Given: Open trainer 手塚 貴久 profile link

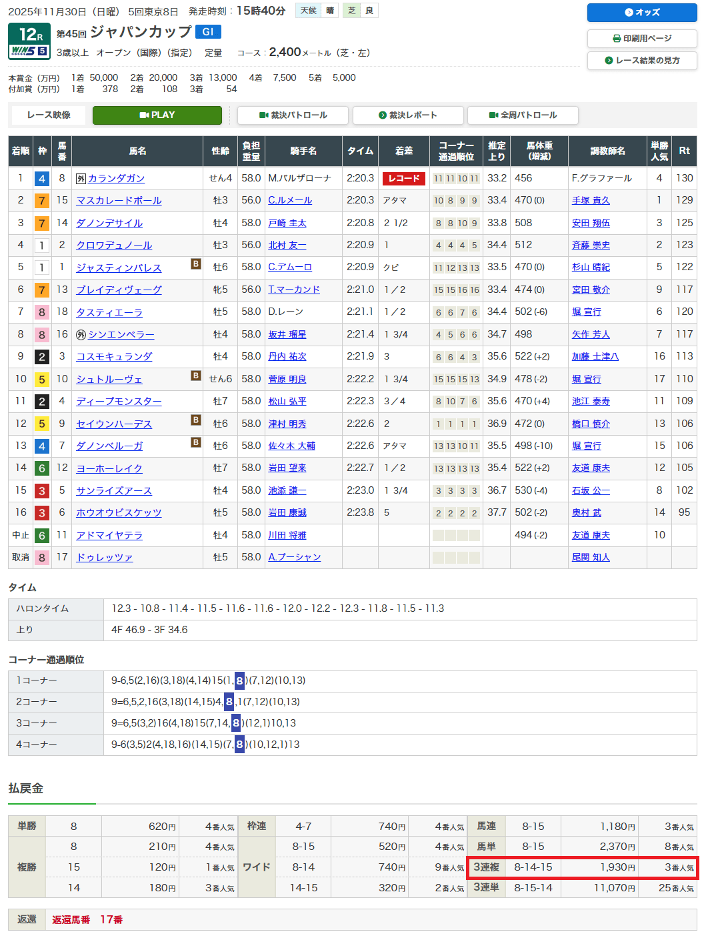Looking at the screenshot, I should pos(591,201).
